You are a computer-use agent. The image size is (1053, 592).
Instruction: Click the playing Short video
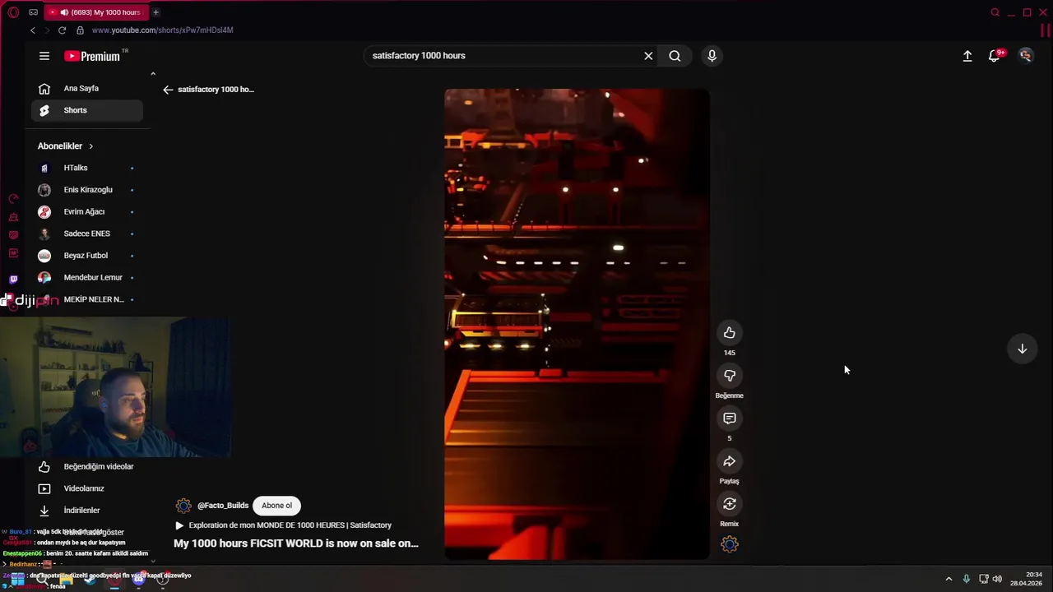(x=577, y=324)
